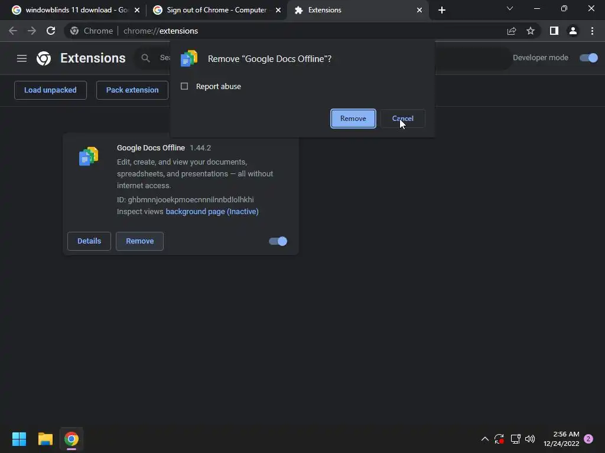Expand the tab search dropdown arrow
Screen dimensions: 605x453
click(x=510, y=8)
